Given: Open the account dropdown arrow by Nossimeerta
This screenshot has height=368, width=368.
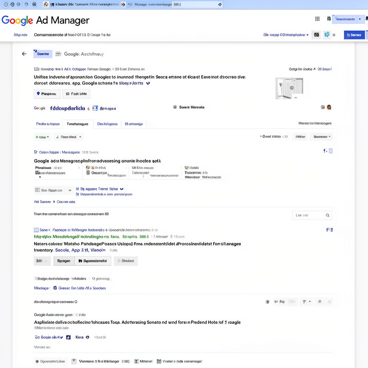Looking at the screenshot, I should pyautogui.click(x=360, y=19).
